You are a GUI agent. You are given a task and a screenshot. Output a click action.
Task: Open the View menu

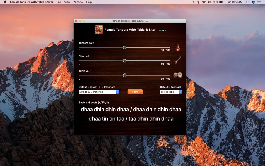tap(67, 2)
